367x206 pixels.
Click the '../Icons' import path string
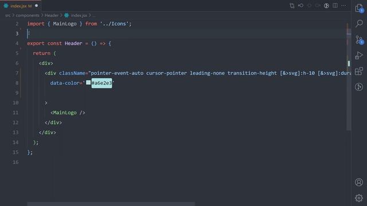pyautogui.click(x=115, y=24)
